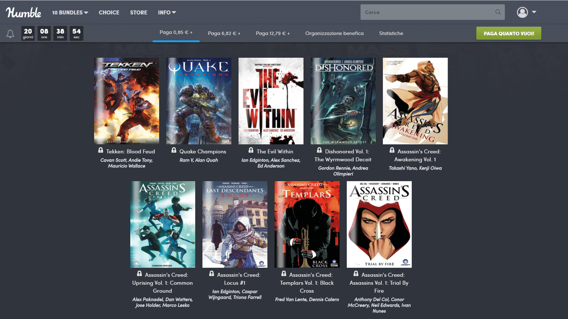Click lock icon beside Dishonored Vol. 1
568x319 pixels.
point(319,150)
